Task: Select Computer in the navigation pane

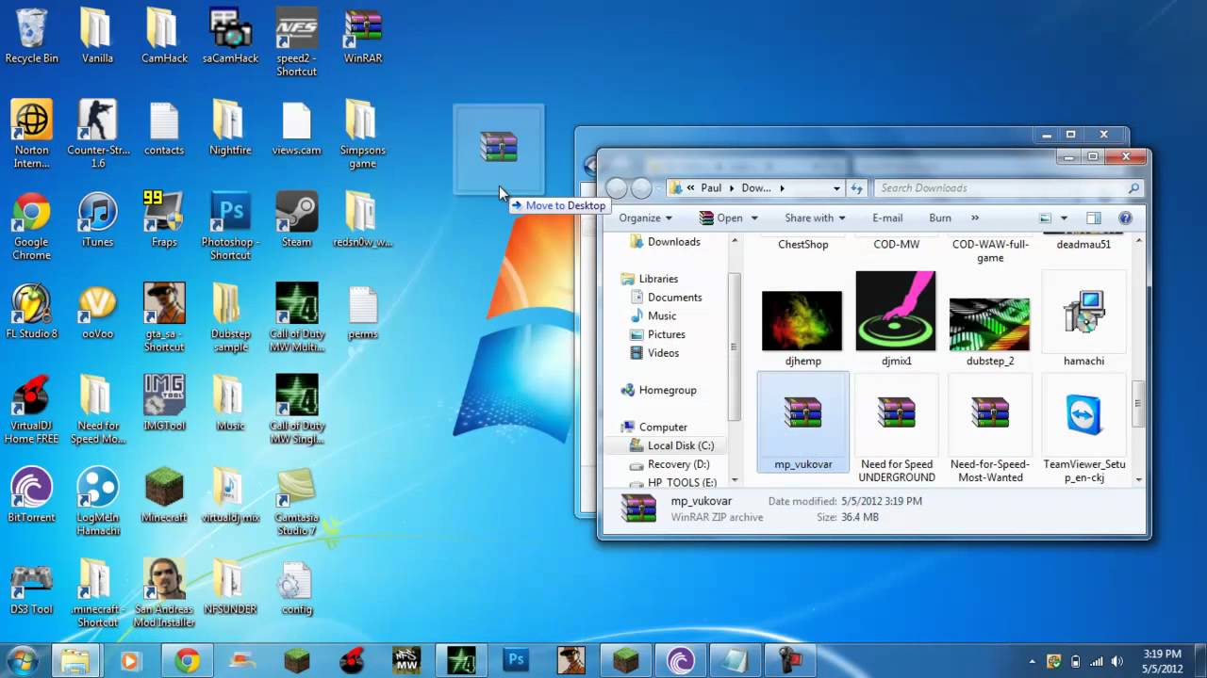Action: [663, 427]
